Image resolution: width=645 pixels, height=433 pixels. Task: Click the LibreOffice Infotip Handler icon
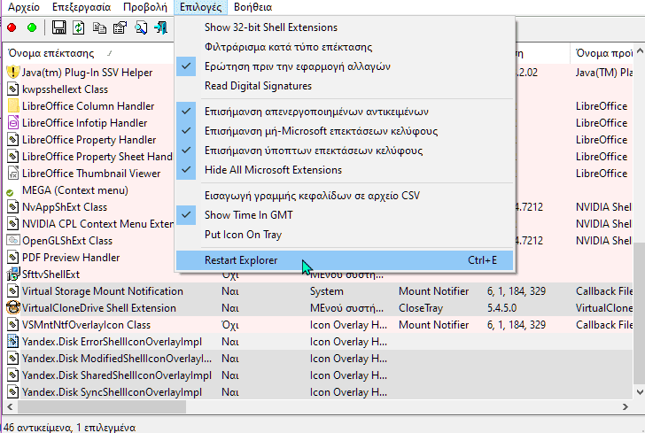[x=13, y=123]
